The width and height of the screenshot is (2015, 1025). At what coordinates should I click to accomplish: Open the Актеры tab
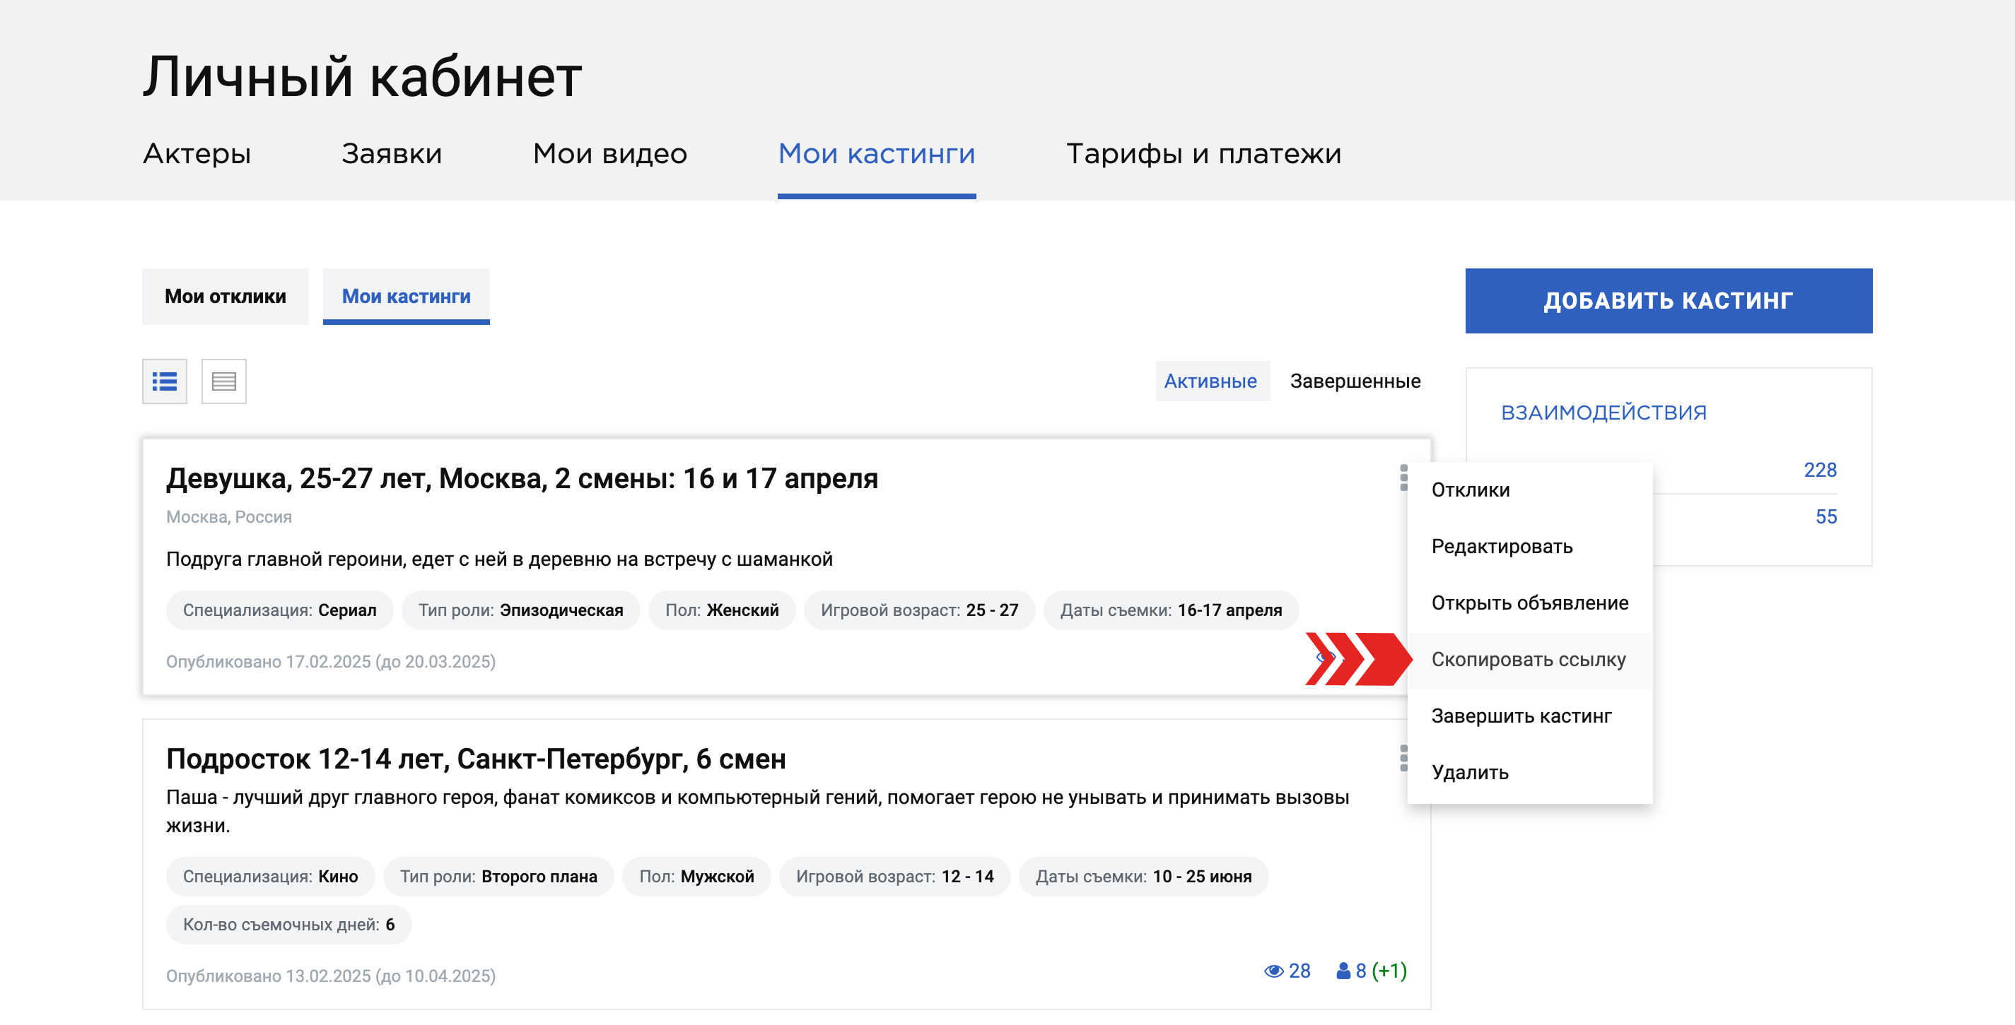[x=197, y=153]
